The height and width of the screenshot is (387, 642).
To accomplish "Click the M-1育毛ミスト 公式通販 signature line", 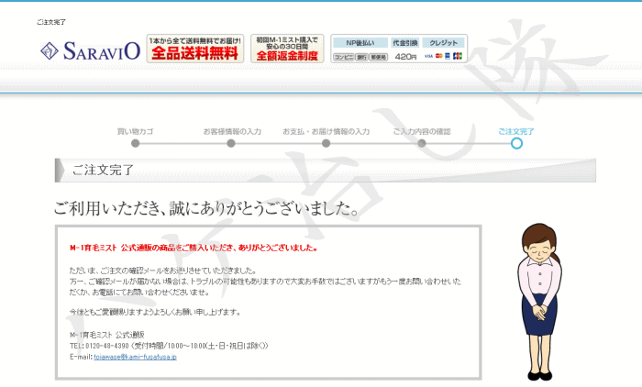I will coord(107,335).
